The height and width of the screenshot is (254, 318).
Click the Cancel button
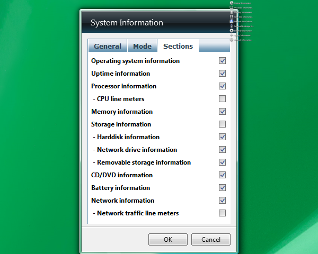point(211,239)
